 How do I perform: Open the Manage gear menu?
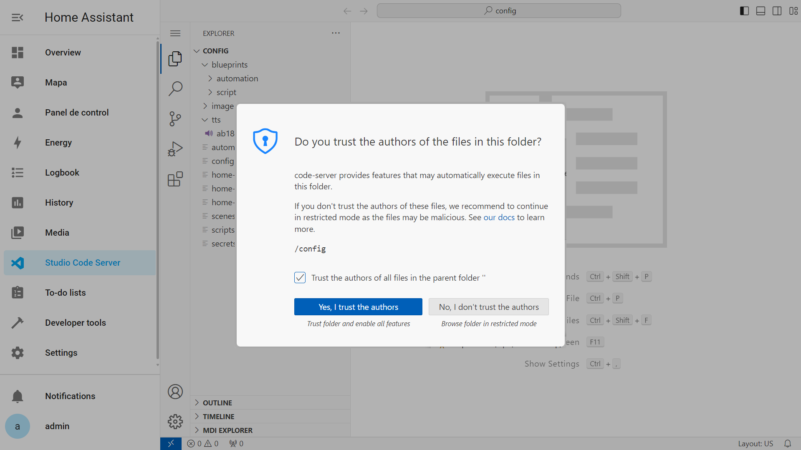(x=175, y=422)
